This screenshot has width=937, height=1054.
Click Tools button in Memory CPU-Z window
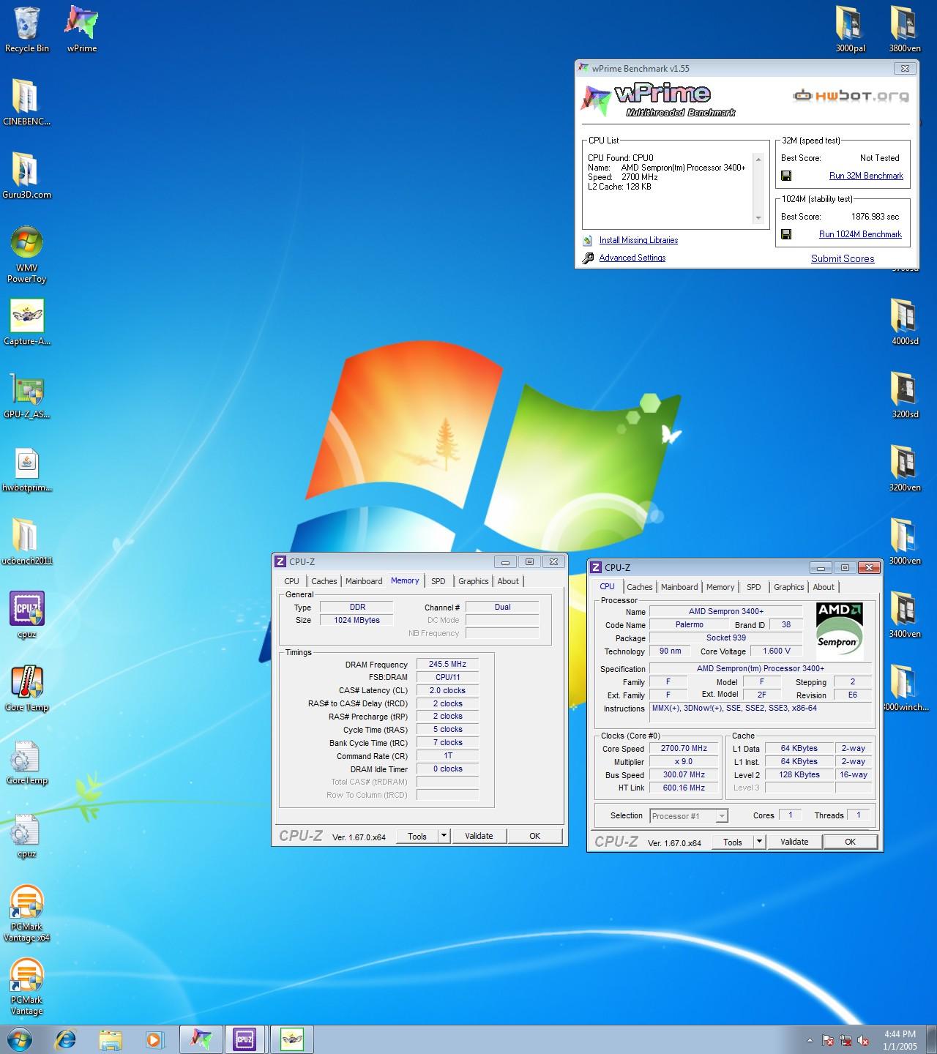(417, 836)
